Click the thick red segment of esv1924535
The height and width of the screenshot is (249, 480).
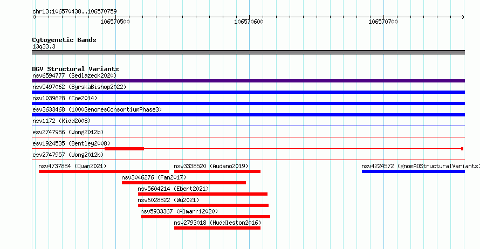click(124, 149)
